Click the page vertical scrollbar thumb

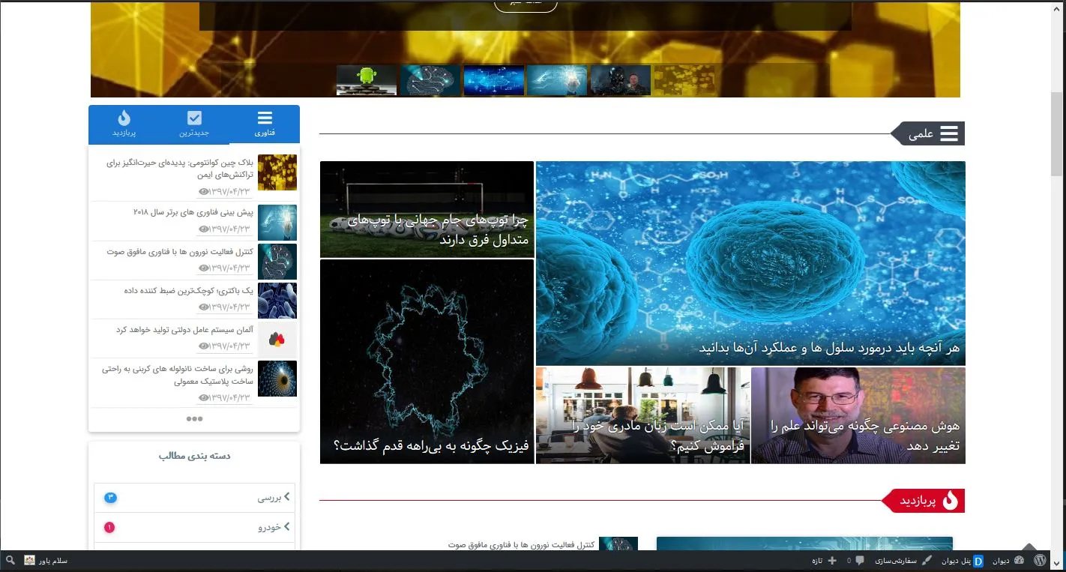[x=1057, y=135]
